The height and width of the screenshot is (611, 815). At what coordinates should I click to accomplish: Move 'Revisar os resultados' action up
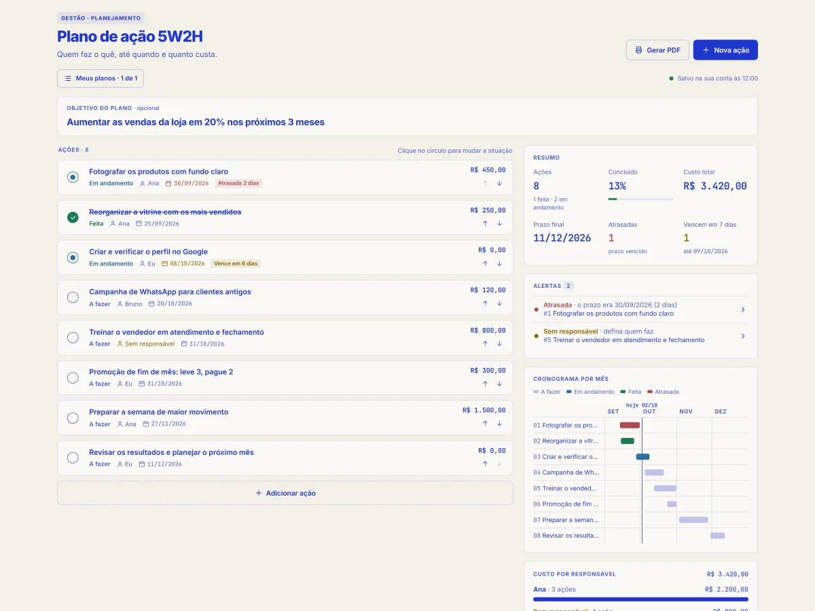pyautogui.click(x=485, y=464)
